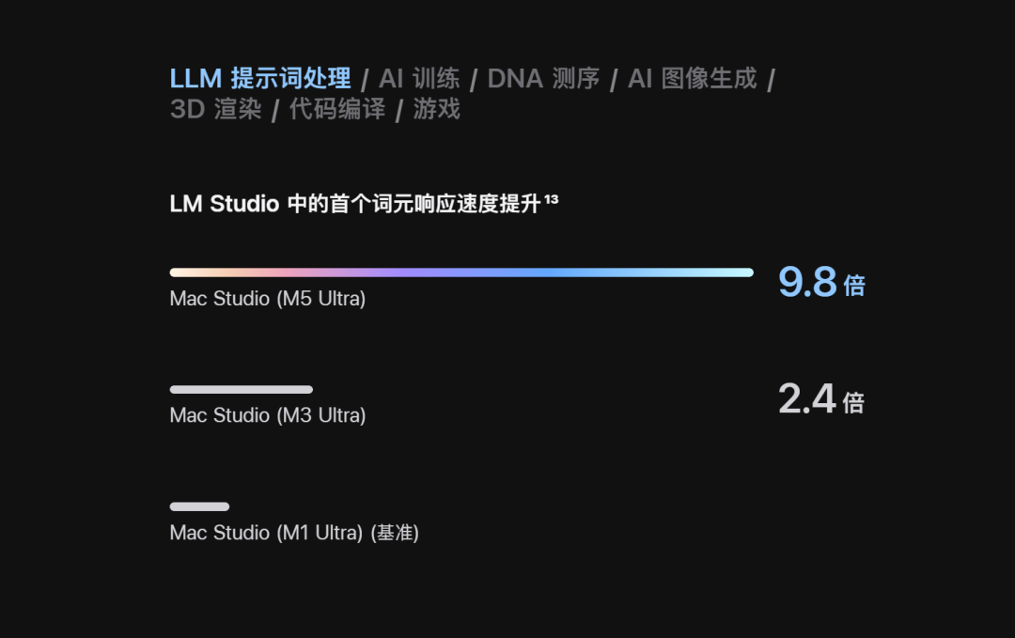1015x638 pixels.
Task: View the 游戏 performance tab
Action: [x=437, y=109]
